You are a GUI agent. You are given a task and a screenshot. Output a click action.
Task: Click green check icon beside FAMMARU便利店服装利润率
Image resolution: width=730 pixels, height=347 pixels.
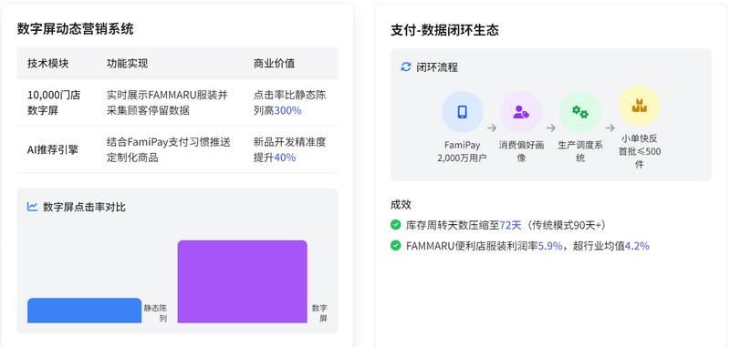click(395, 245)
